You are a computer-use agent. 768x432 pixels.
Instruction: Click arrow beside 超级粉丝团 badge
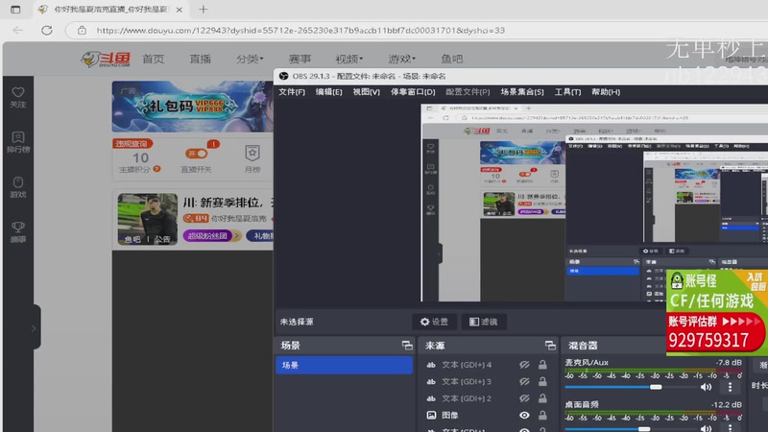(237, 235)
